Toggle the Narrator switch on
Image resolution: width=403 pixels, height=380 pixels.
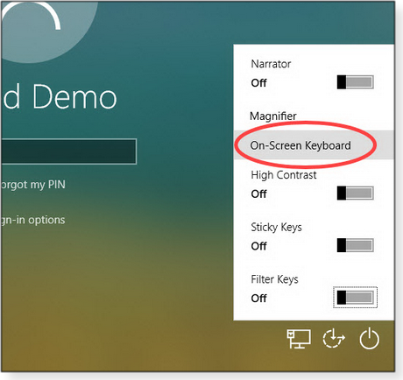coord(355,82)
